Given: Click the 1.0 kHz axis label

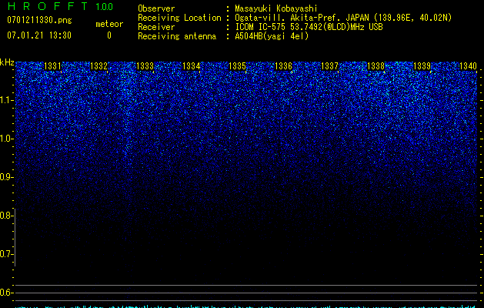Looking at the screenshot, I should point(5,139).
